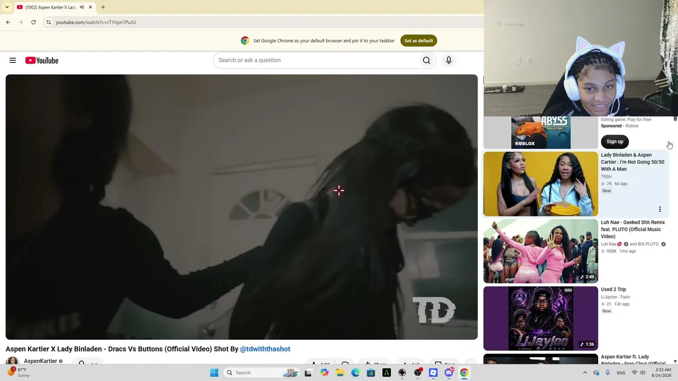Open more options for Lady Binladen 50/50 video
Image resolution: width=678 pixels, height=381 pixels.
(659, 210)
